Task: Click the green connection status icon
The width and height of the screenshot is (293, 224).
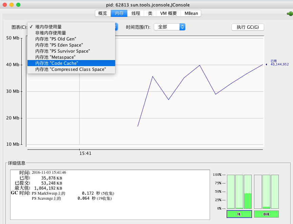Action: [290, 14]
